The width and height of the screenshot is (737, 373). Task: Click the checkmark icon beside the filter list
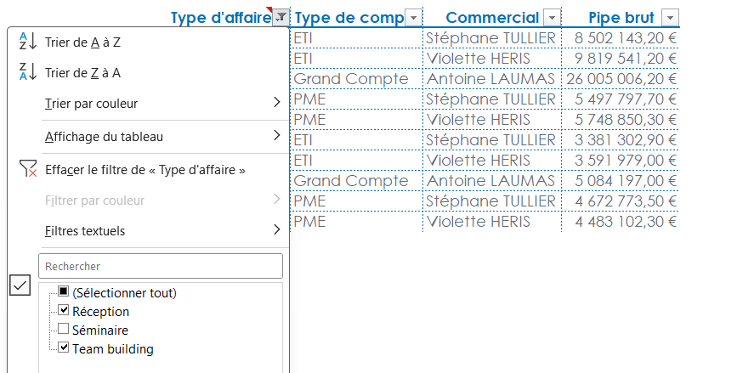point(20,285)
